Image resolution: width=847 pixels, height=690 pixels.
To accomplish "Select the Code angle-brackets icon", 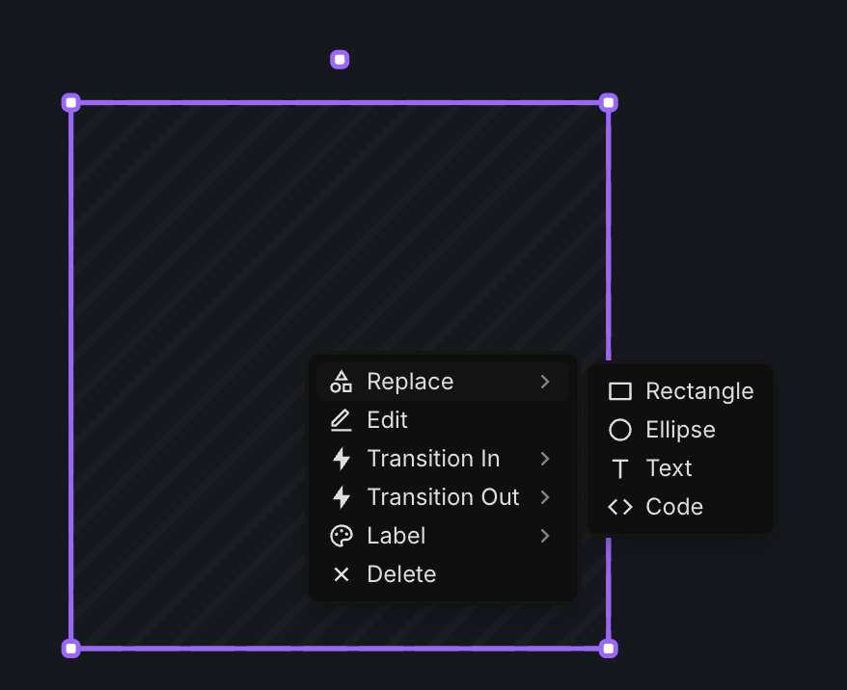I will tap(620, 507).
